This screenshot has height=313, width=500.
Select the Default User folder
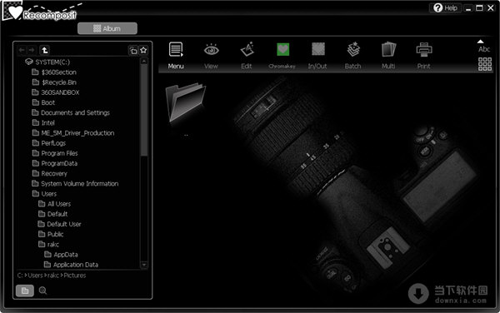click(60, 224)
